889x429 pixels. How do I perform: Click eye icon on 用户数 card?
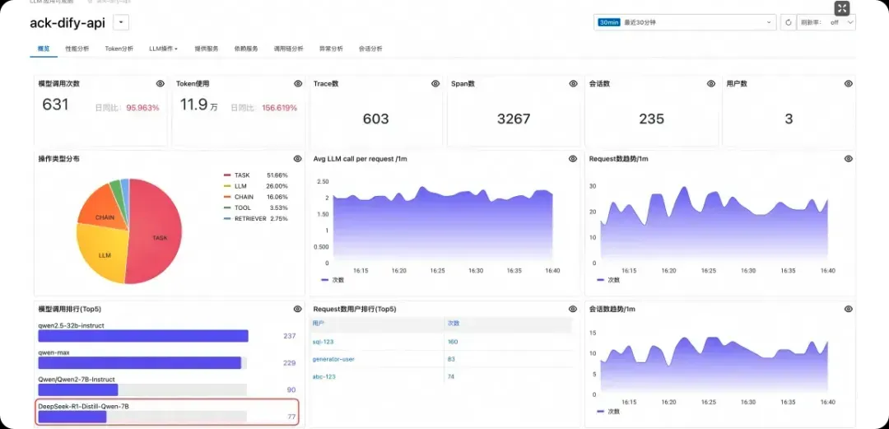848,83
